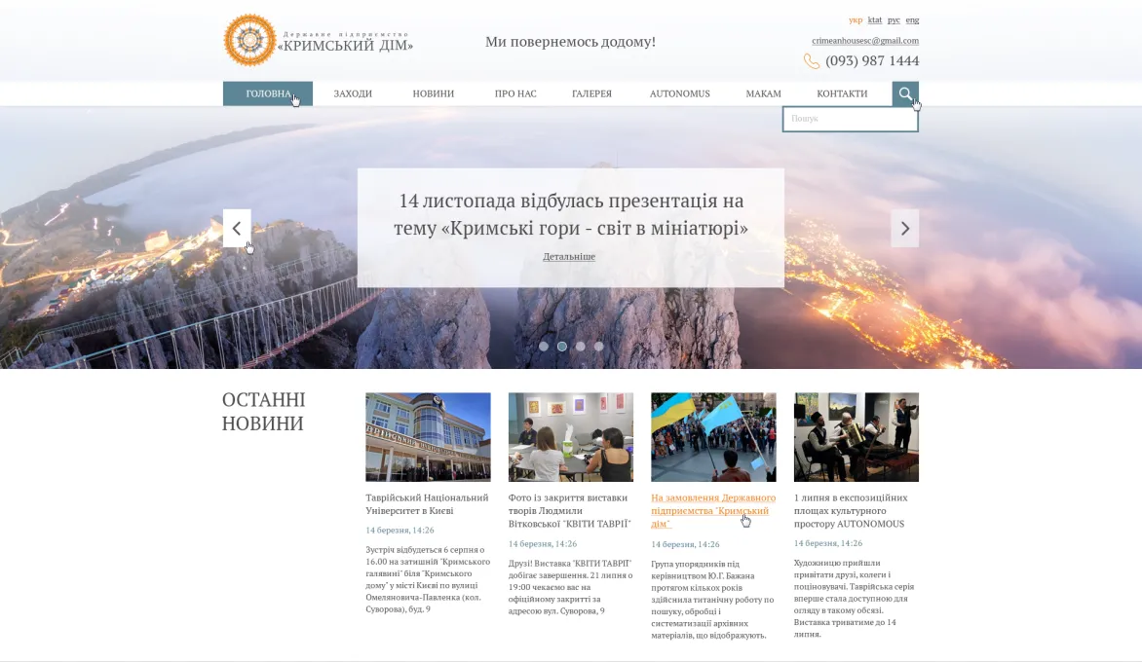Navigate to AUTONOMUS in the menu
Viewport: 1142px width, 662px height.
tap(679, 93)
